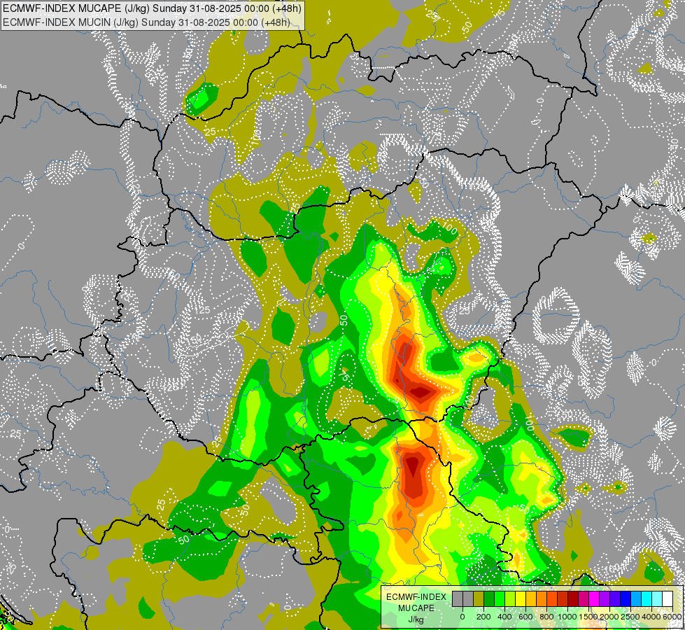Click the '2000' legend scale value
The image size is (685, 630).
click(609, 617)
